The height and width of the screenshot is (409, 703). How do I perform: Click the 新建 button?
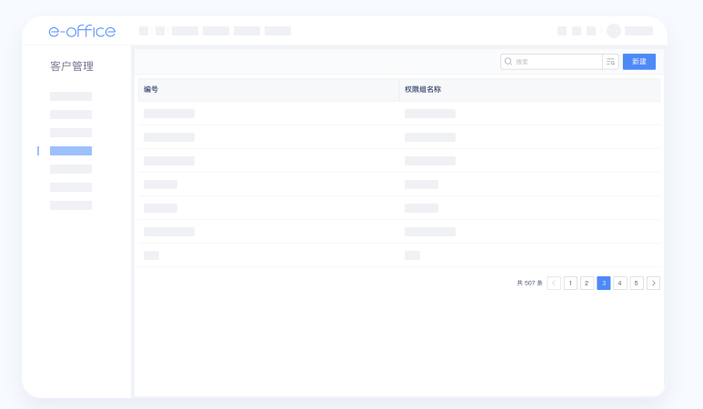point(638,62)
